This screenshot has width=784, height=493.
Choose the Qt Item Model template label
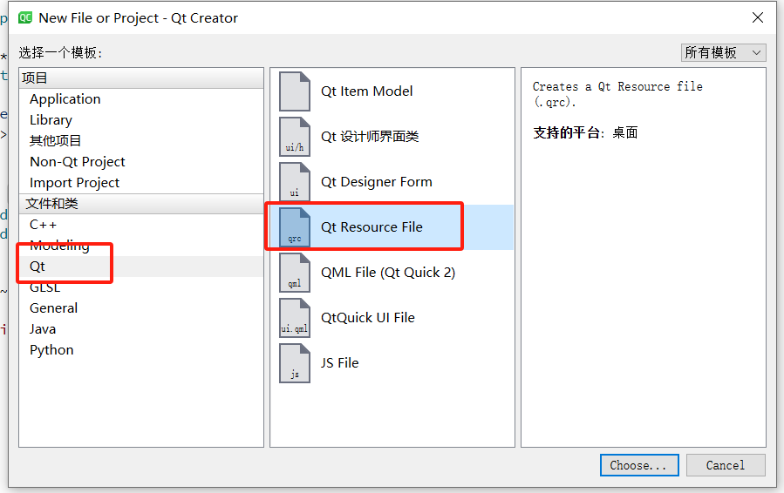click(x=366, y=91)
